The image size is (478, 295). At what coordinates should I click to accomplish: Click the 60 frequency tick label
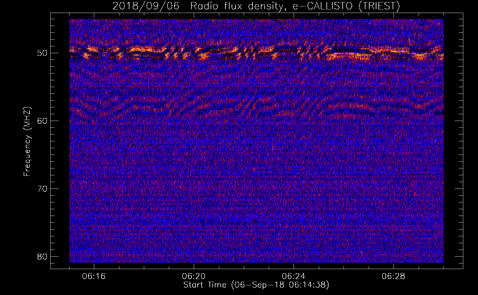pos(43,121)
